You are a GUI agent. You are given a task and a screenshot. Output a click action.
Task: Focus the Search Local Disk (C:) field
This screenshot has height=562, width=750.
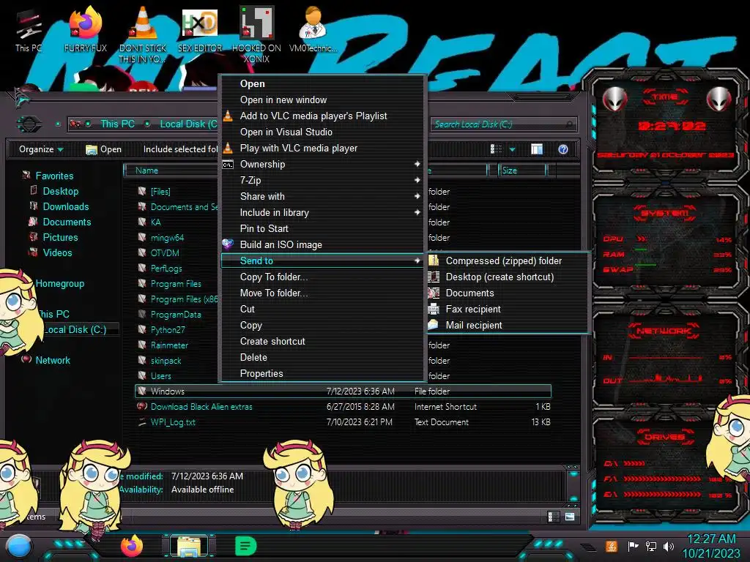tap(503, 124)
